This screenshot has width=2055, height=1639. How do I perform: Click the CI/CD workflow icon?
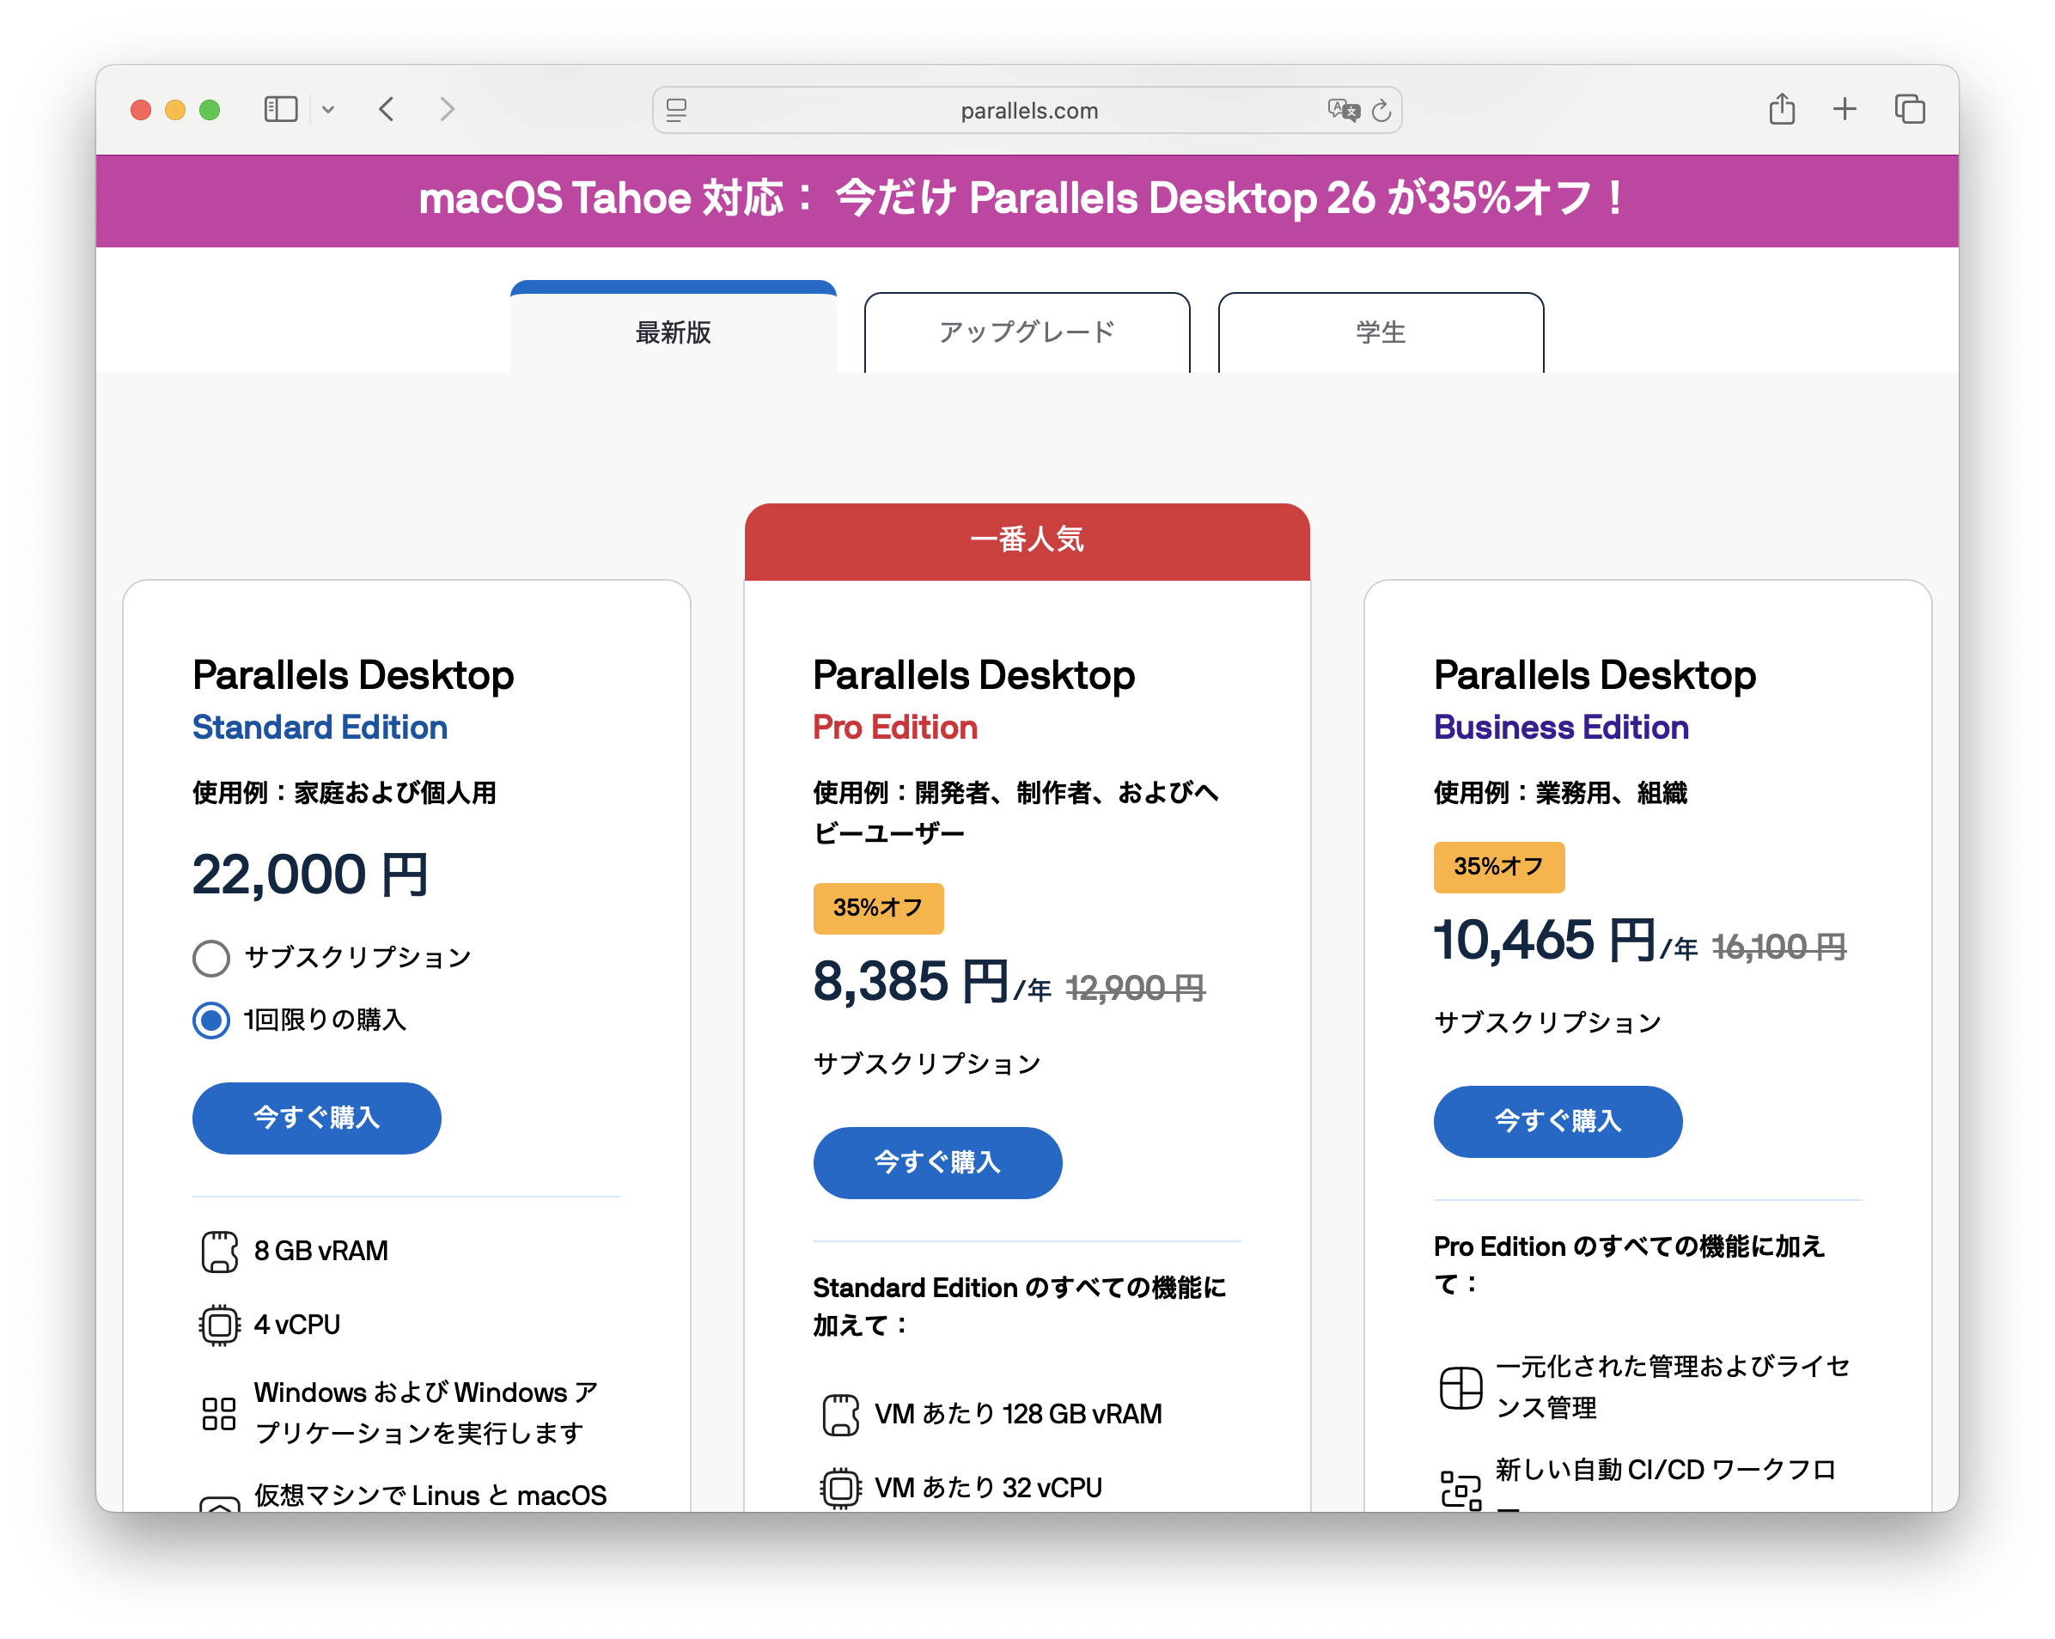click(x=1460, y=1490)
